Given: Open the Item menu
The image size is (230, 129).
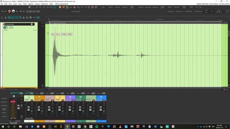Looking at the screenshot, I should (x=20, y=4).
